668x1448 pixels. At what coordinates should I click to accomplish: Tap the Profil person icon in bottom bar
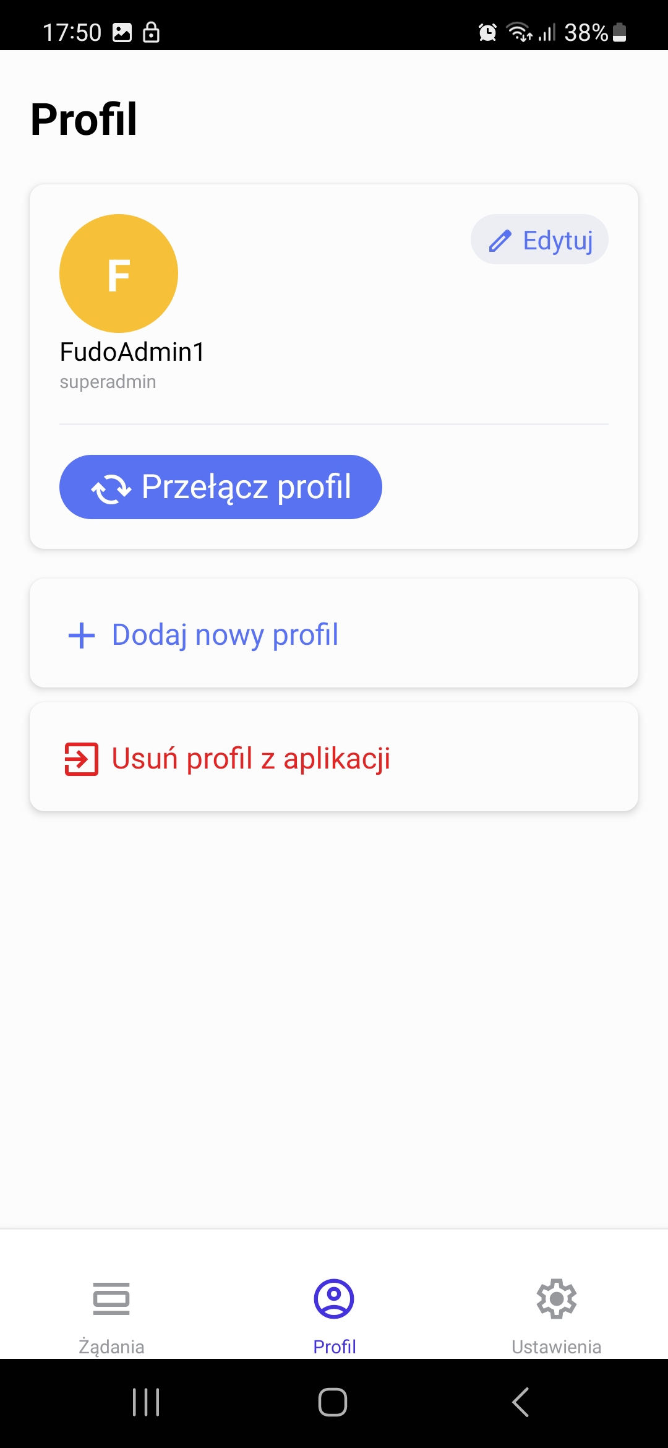[x=334, y=1298]
